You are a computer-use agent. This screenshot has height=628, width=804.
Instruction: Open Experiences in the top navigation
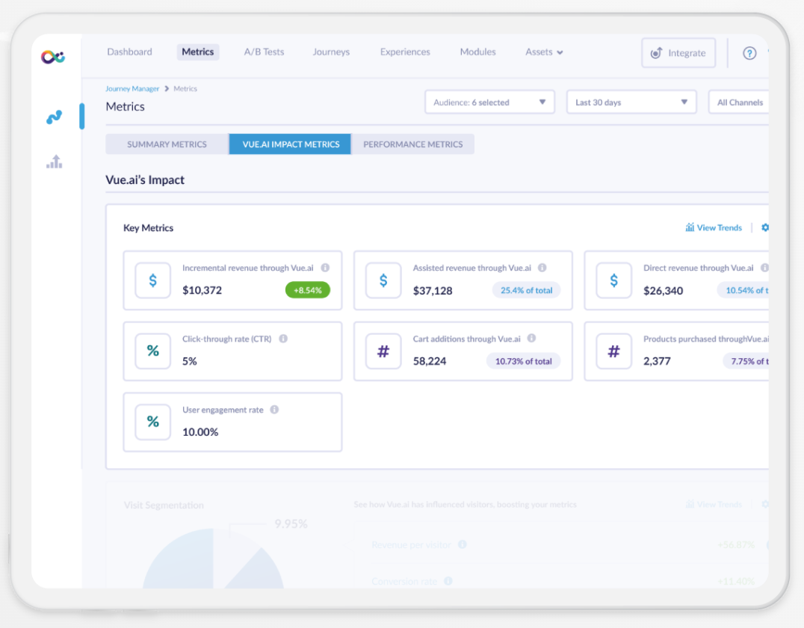tap(405, 52)
